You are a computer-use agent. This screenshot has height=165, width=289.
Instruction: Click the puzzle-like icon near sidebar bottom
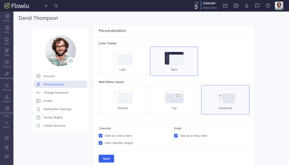tap(7, 147)
